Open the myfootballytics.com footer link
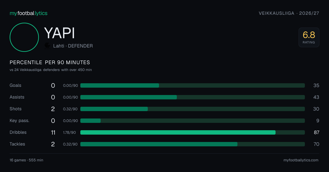The height and width of the screenshot is (172, 329). coord(301,160)
